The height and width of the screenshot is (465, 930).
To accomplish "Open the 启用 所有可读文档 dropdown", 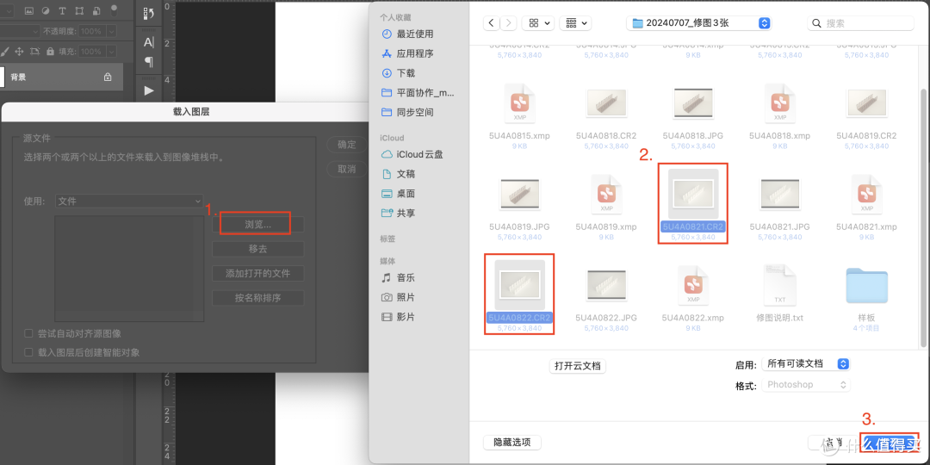I will click(x=806, y=363).
